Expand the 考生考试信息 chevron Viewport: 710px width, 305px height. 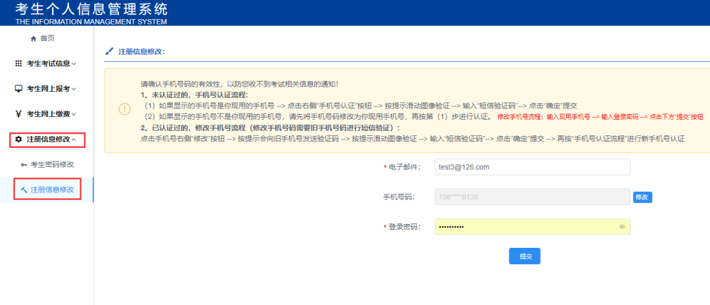click(74, 64)
